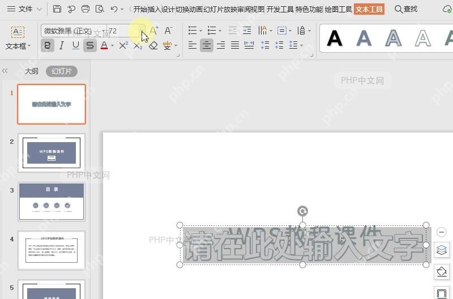Viewport: 453px width, 299px height.
Task: Apply the gray outlined A text style
Action: coord(393,38)
